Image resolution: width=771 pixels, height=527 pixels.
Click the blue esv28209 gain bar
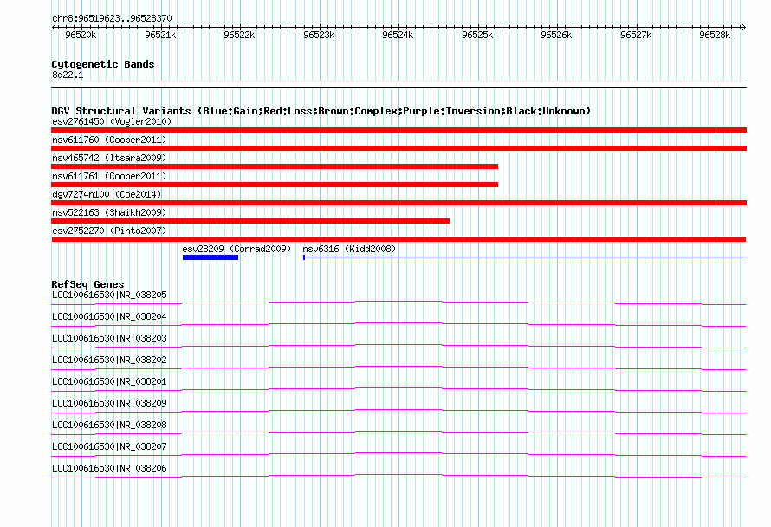[211, 257]
